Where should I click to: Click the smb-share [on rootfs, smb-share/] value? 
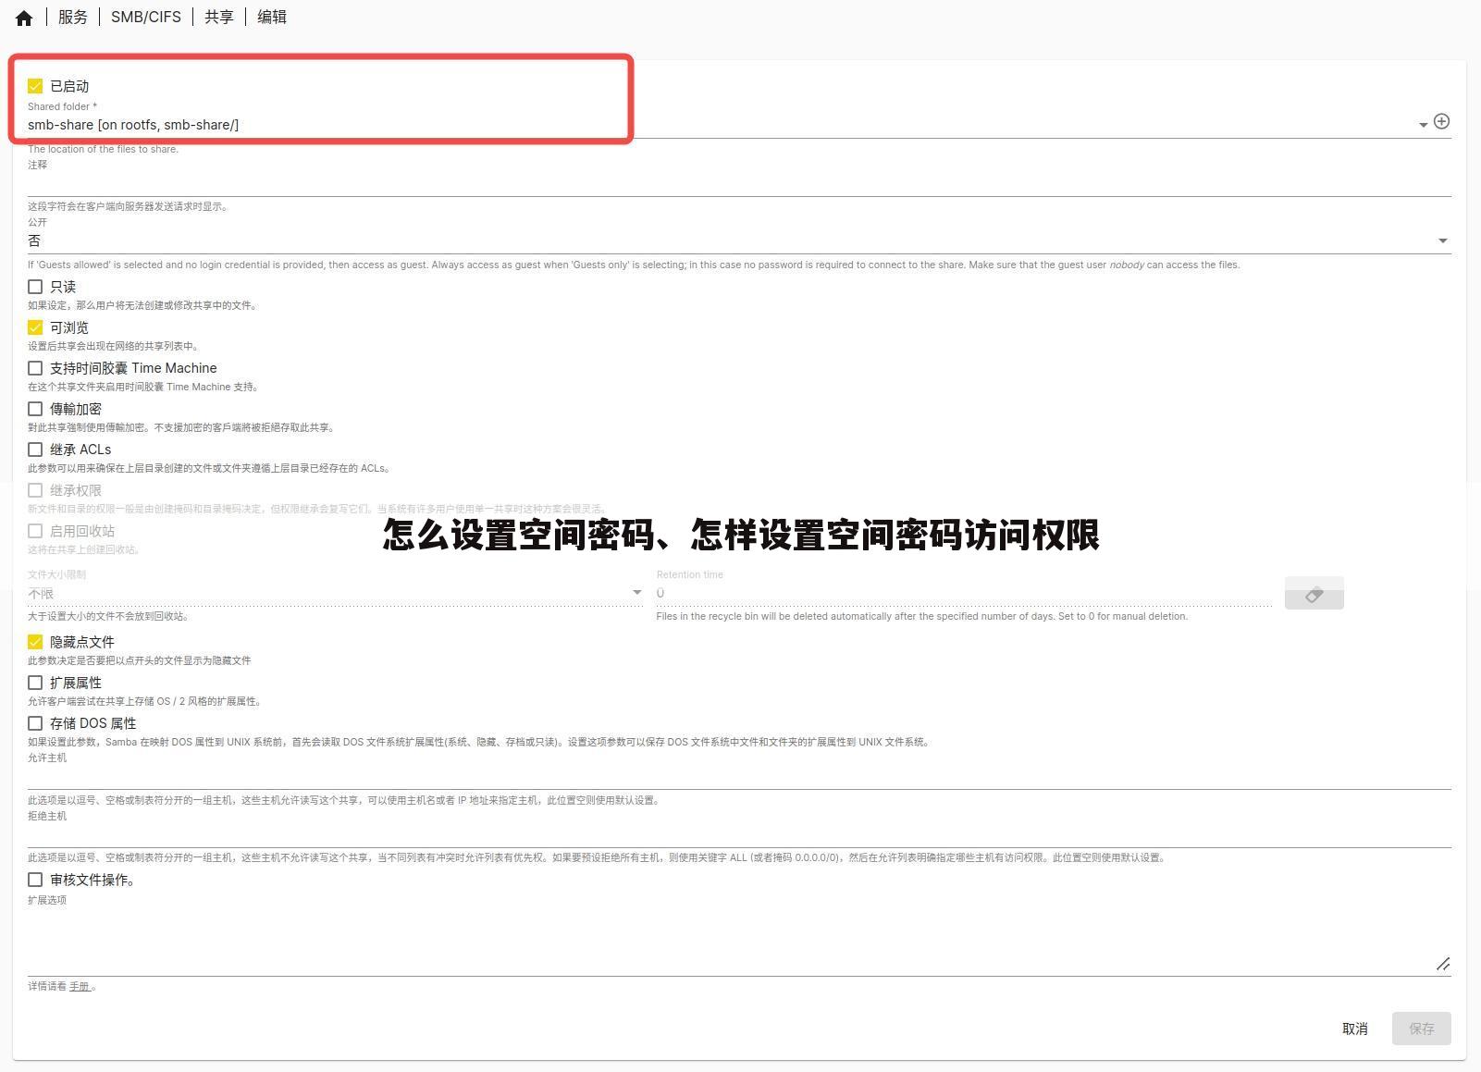133,125
